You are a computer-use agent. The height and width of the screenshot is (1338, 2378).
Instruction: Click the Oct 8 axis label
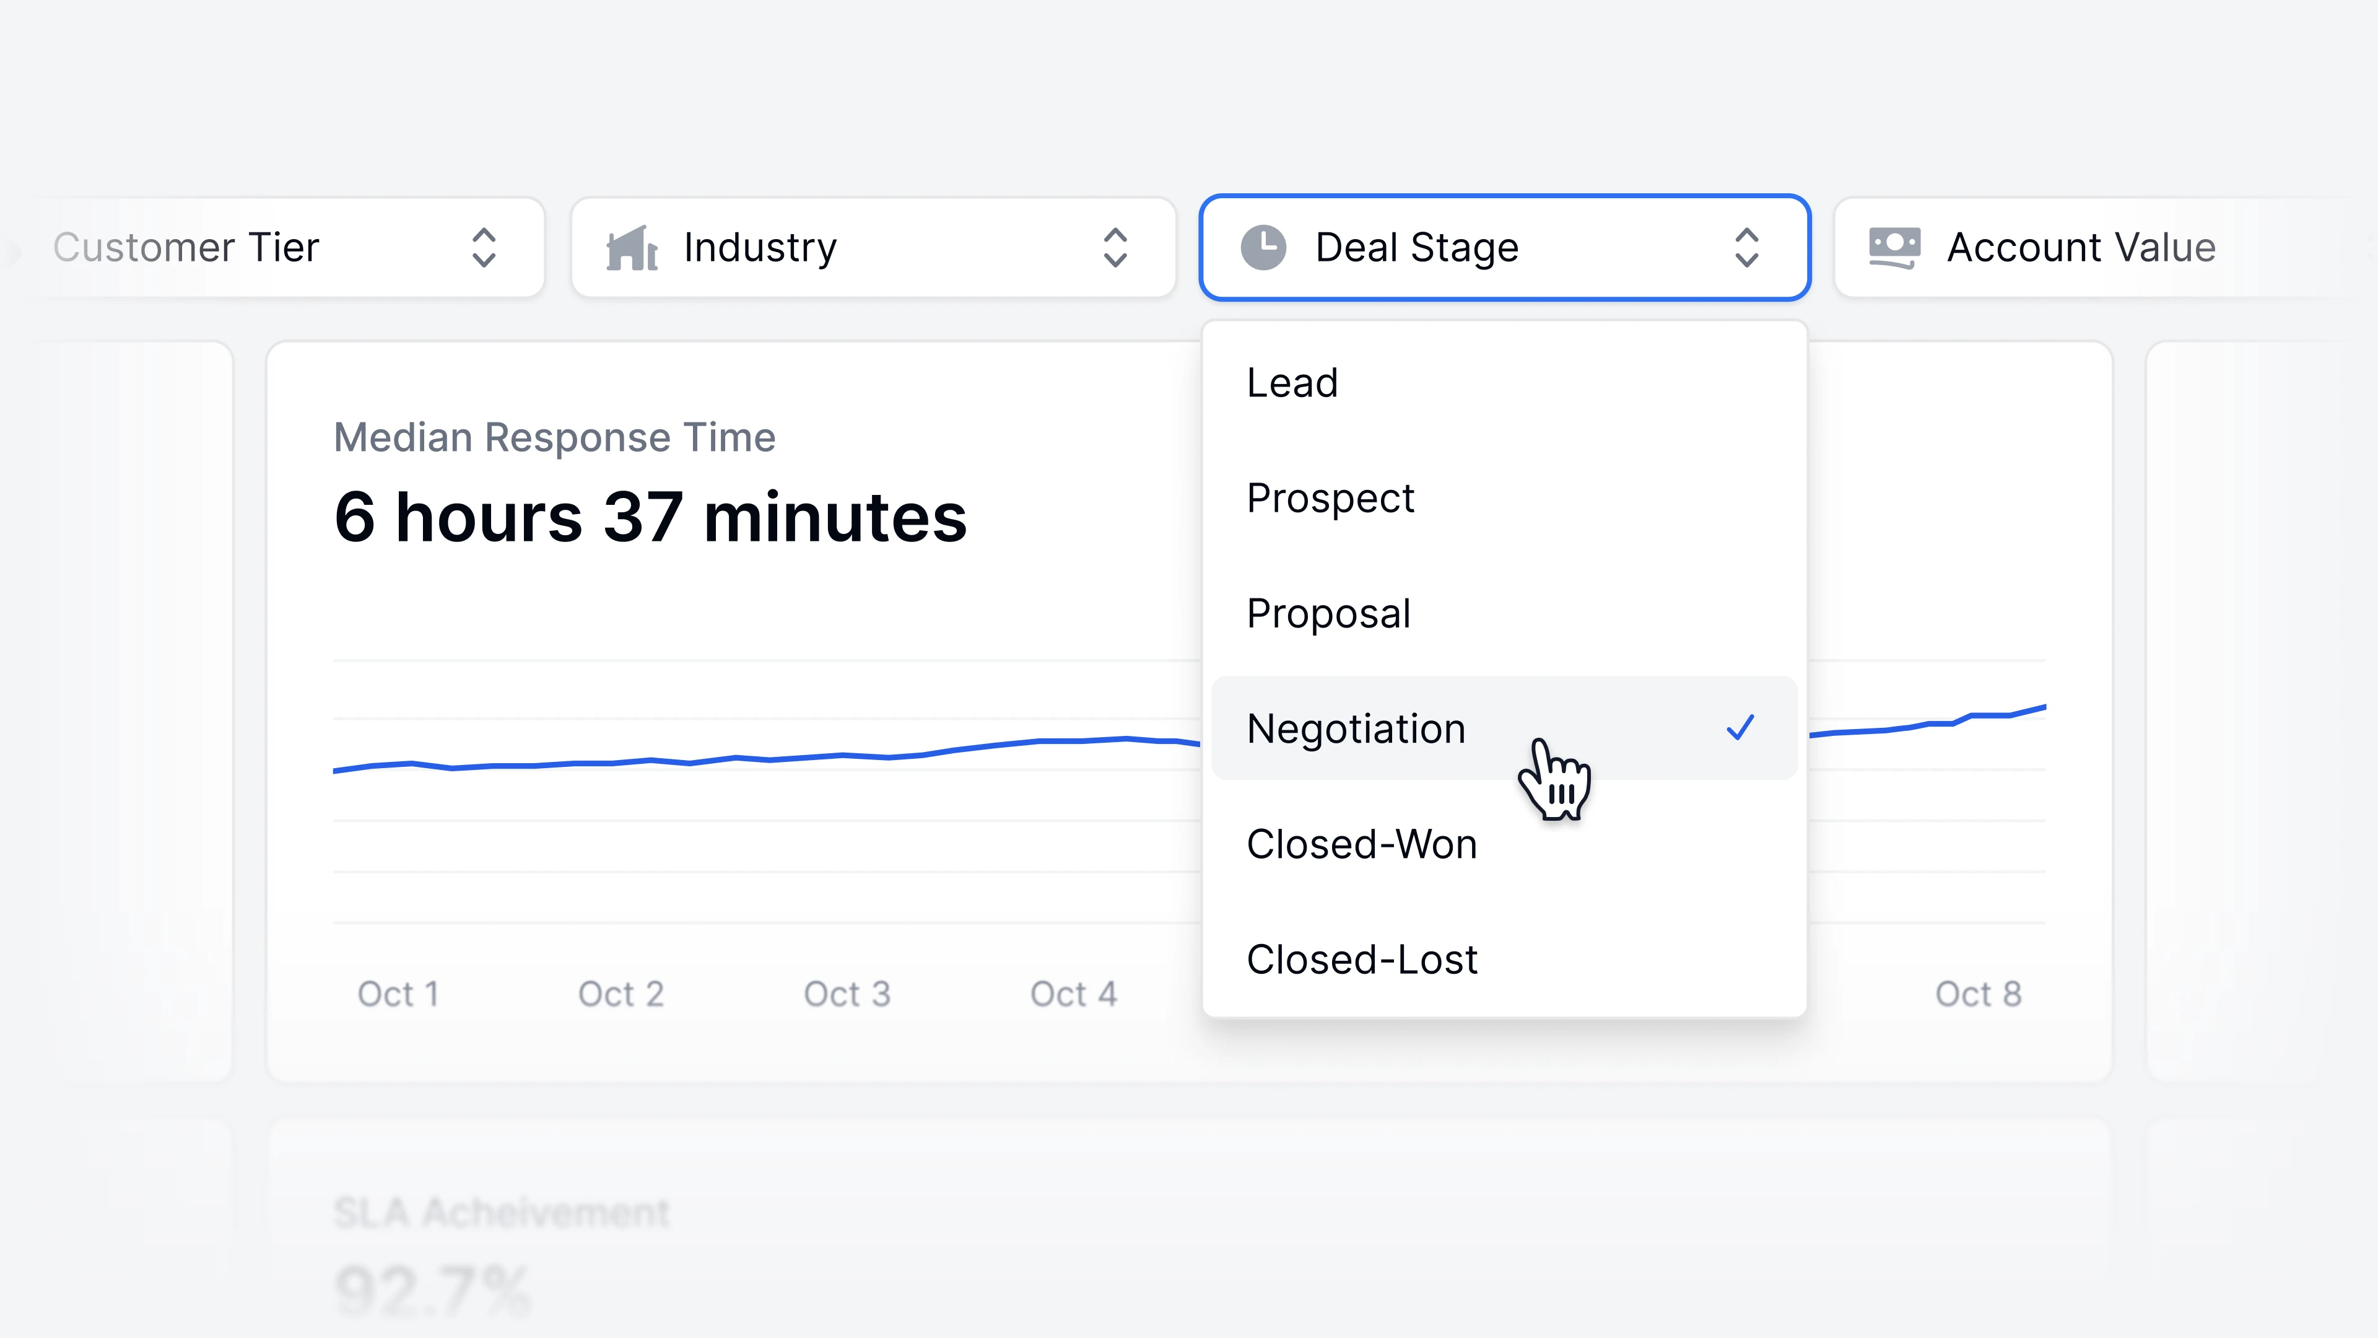pyautogui.click(x=1979, y=994)
